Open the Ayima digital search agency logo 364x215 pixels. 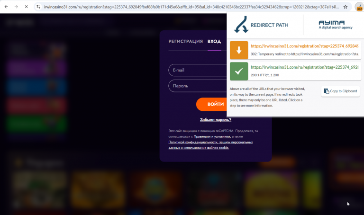(x=336, y=25)
